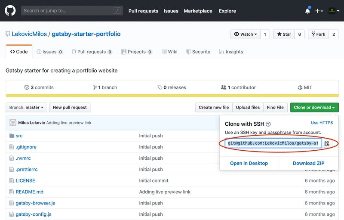
Task: Click the SSH clone URL field
Action: 273,143
